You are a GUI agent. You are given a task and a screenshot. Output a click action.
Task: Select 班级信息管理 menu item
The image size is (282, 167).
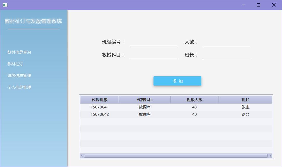click(19, 75)
